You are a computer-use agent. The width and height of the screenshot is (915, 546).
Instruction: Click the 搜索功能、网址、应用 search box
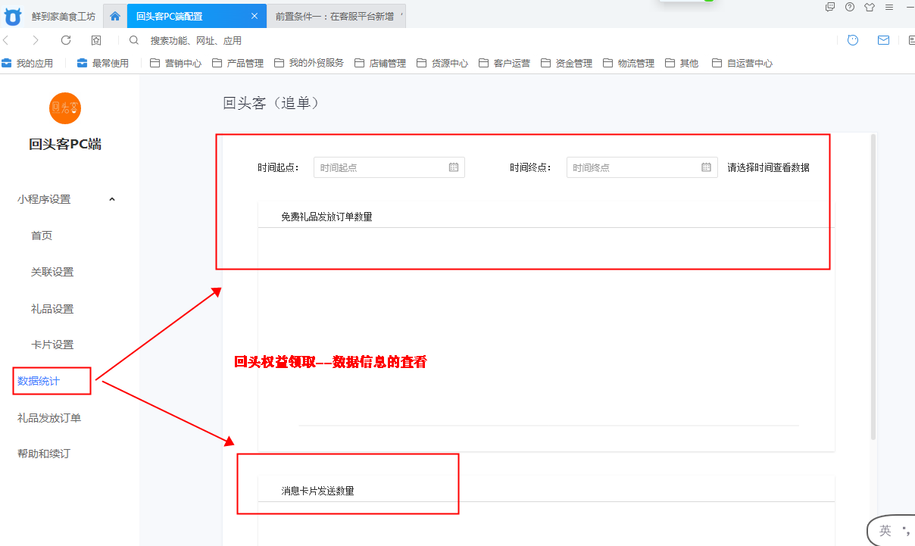point(196,40)
